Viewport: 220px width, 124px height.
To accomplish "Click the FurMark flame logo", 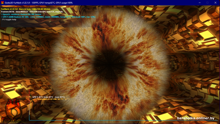I will click(13, 111).
